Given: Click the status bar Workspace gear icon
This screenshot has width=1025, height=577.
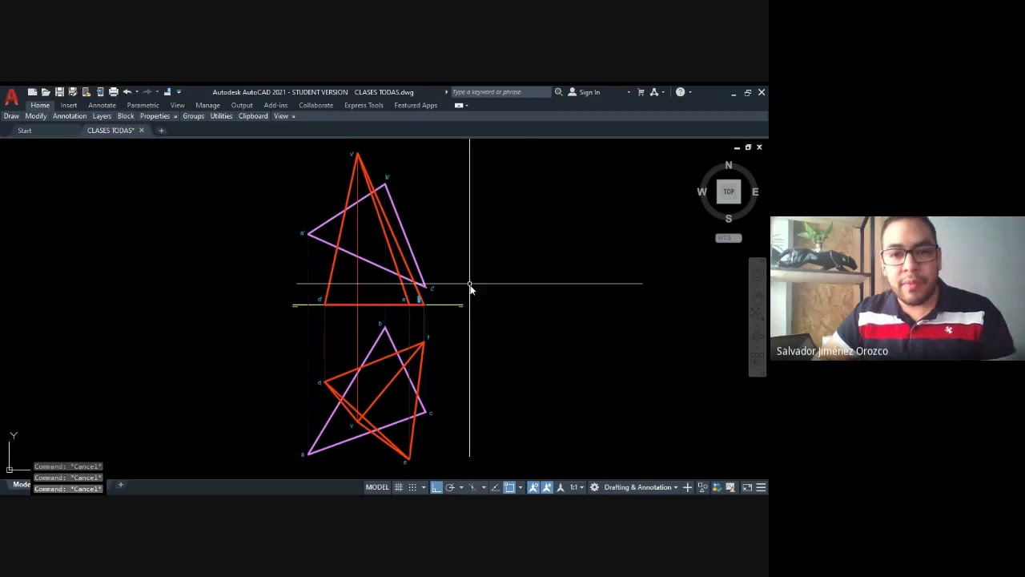Looking at the screenshot, I should point(594,487).
